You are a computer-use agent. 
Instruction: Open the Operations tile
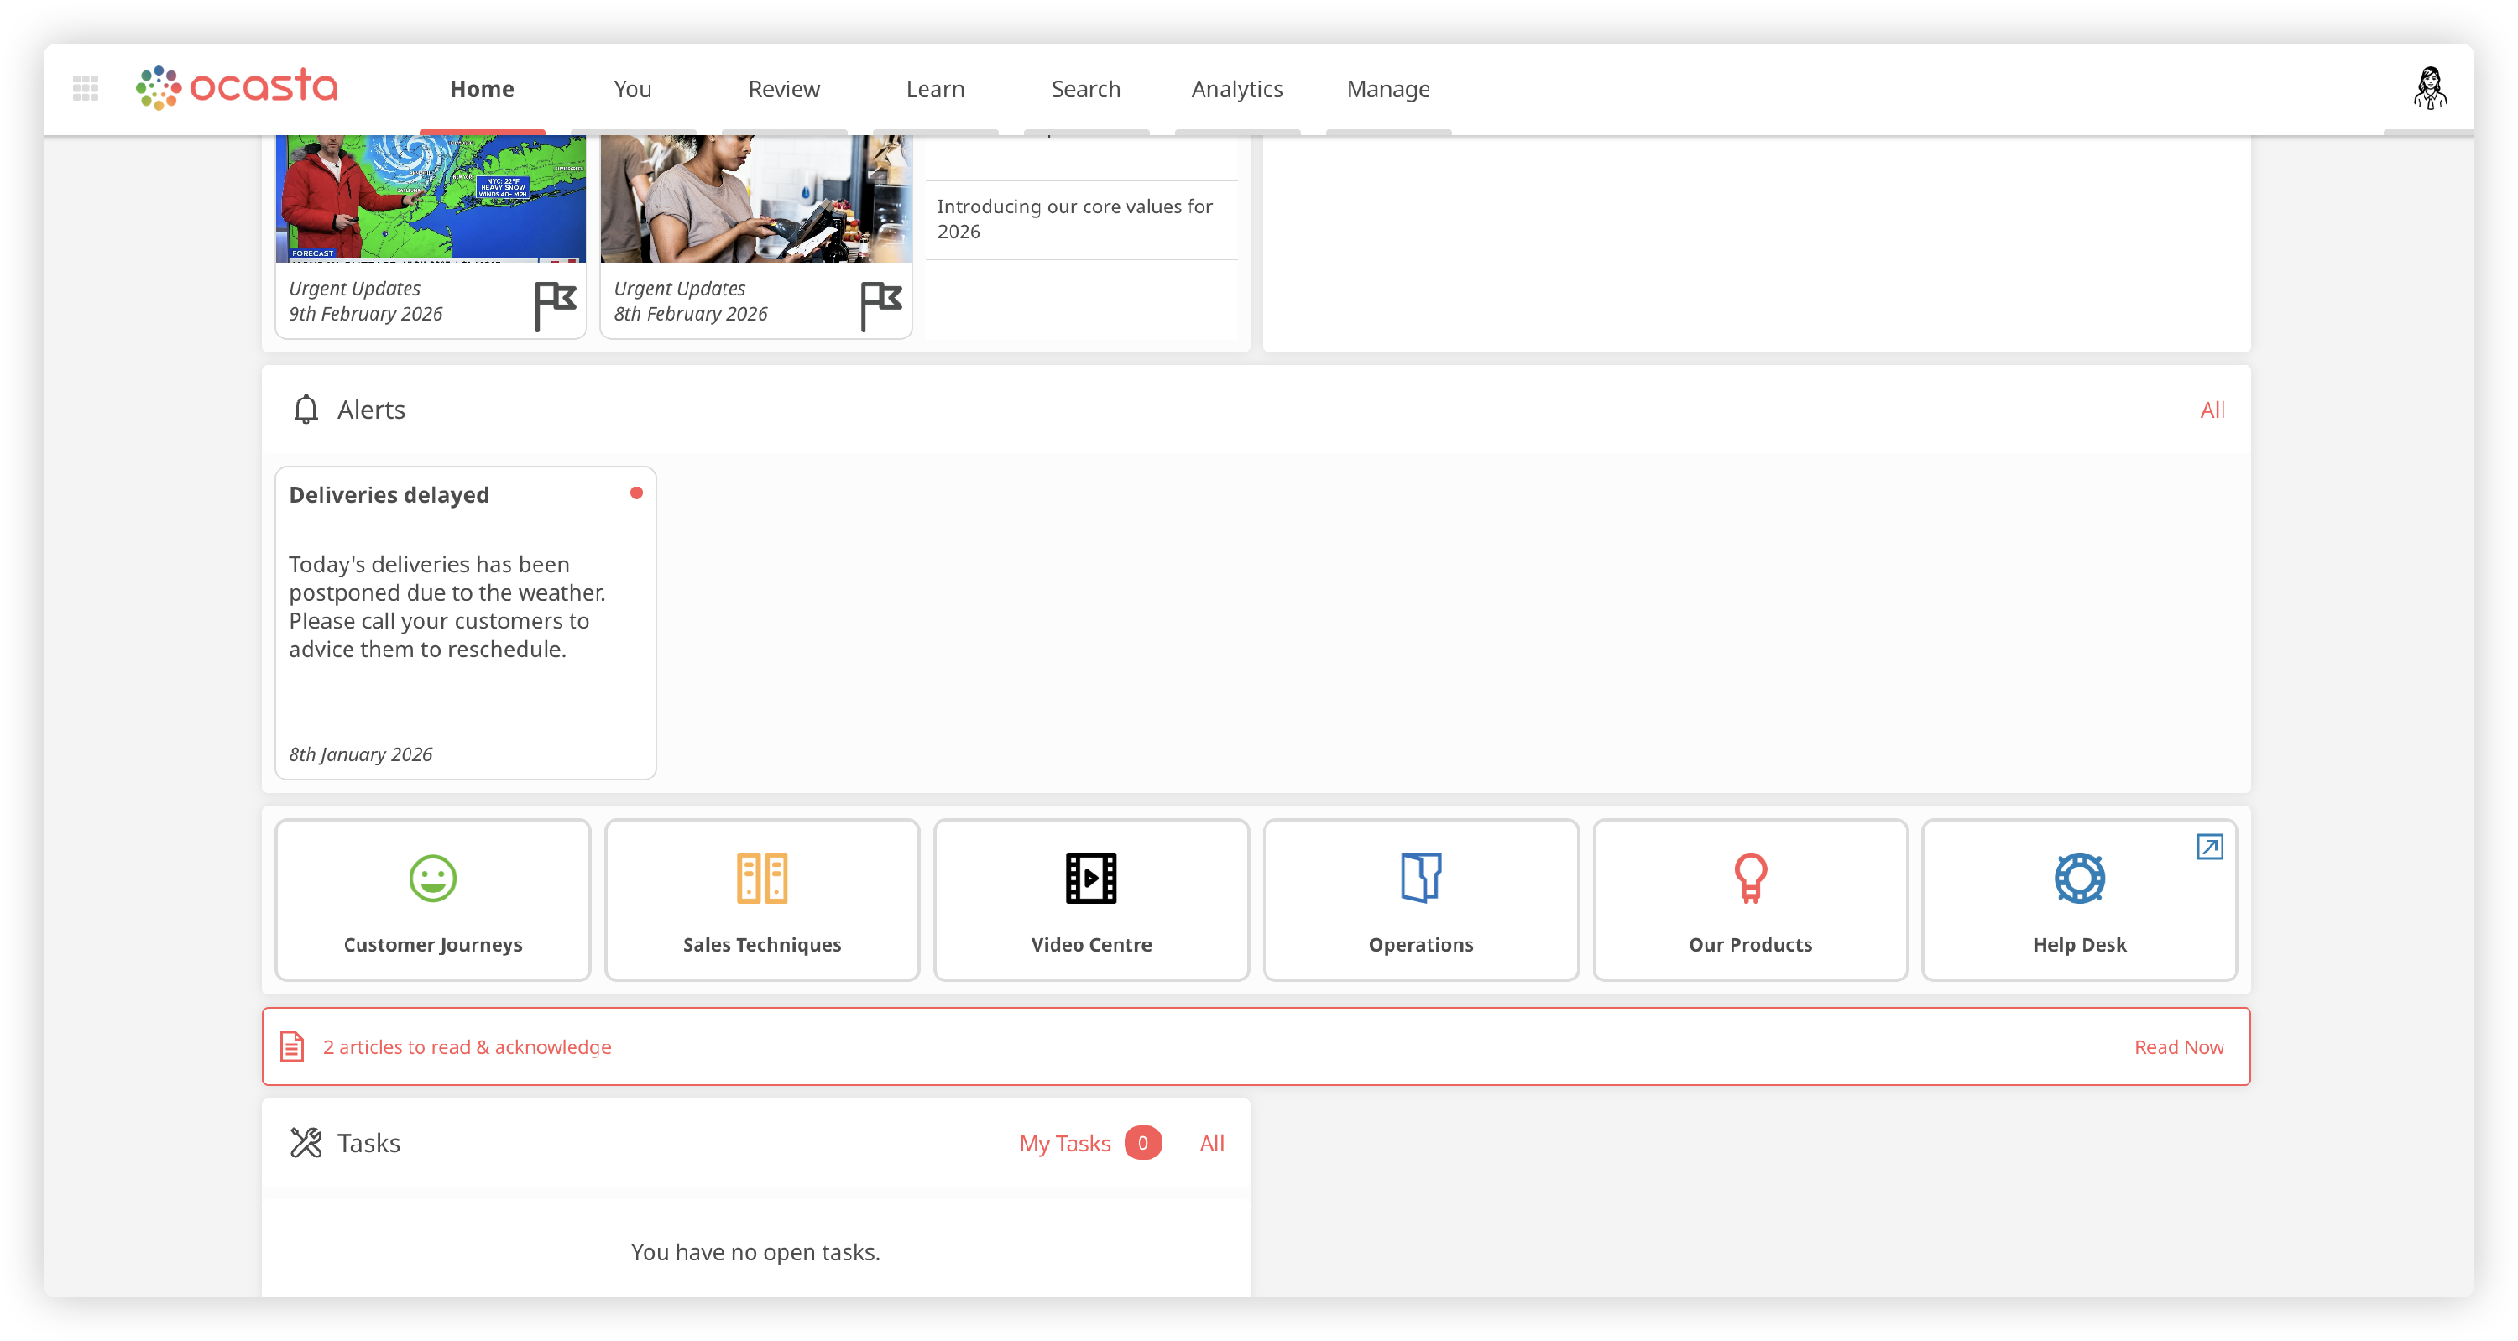click(1420, 900)
